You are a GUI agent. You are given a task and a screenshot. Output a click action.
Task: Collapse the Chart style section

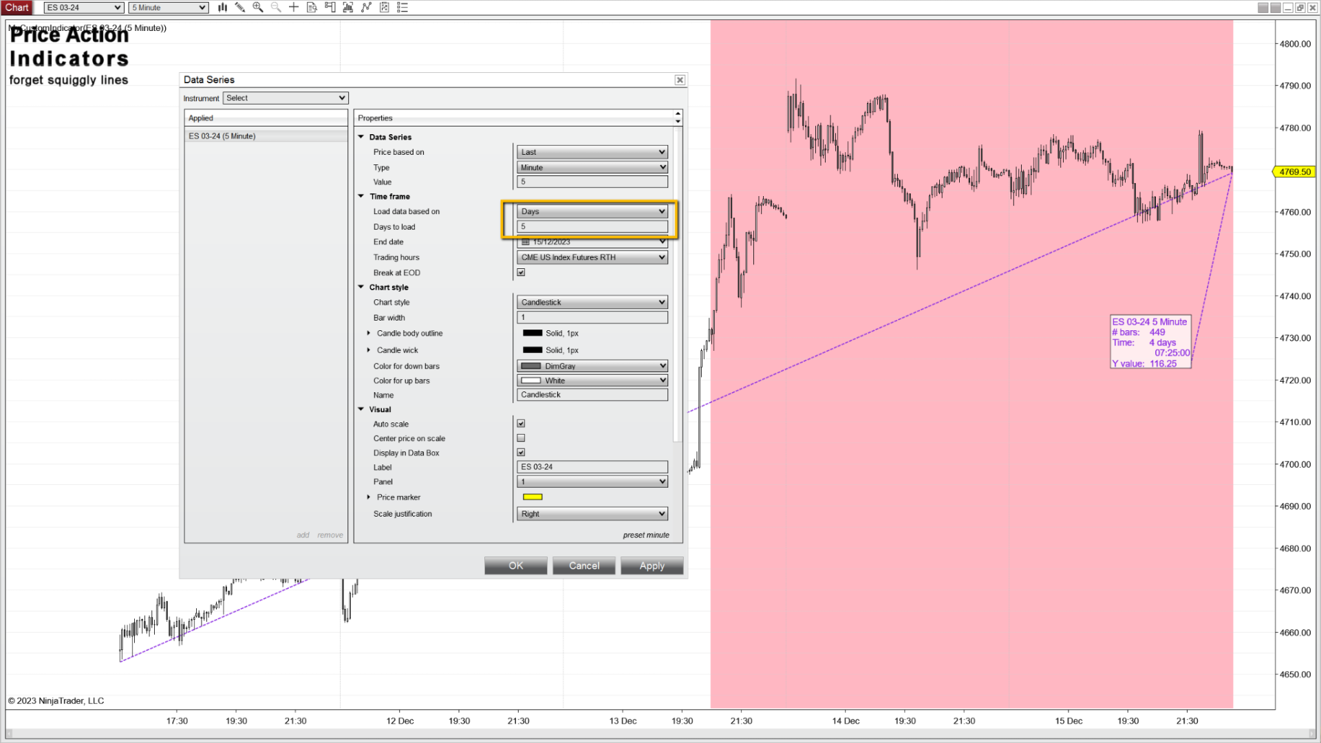point(361,288)
